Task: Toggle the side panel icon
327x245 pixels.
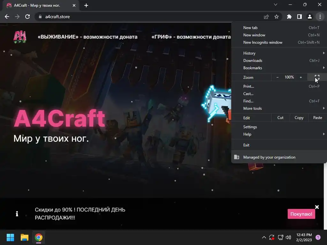Action: (300, 17)
